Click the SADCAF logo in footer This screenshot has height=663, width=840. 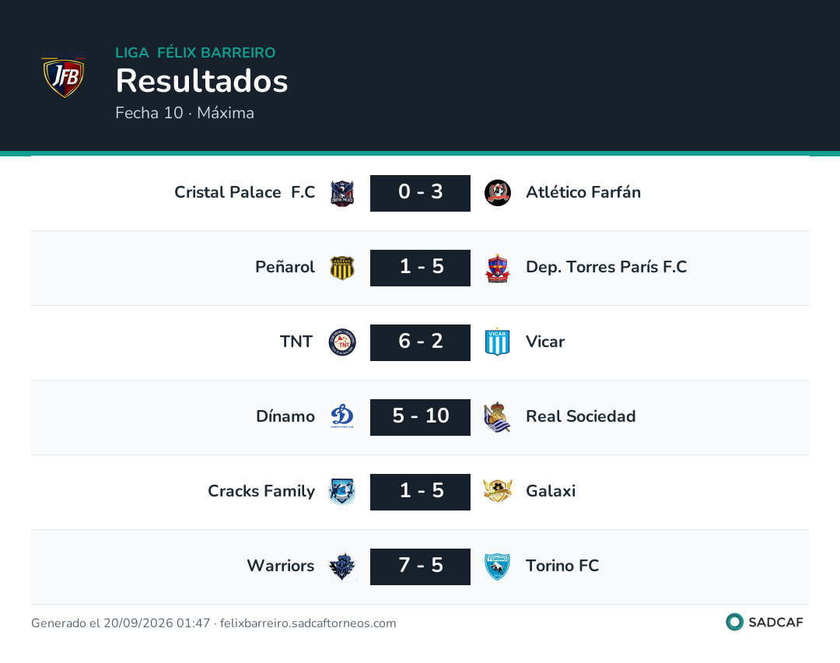coord(765,623)
